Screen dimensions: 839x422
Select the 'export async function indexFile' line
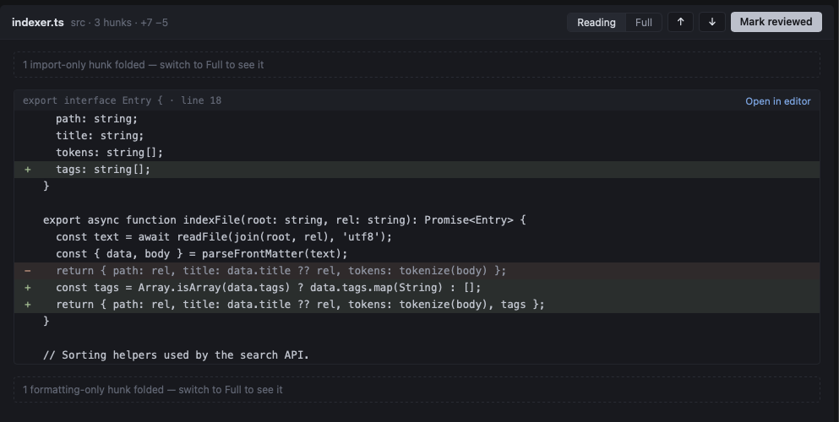coord(417,220)
